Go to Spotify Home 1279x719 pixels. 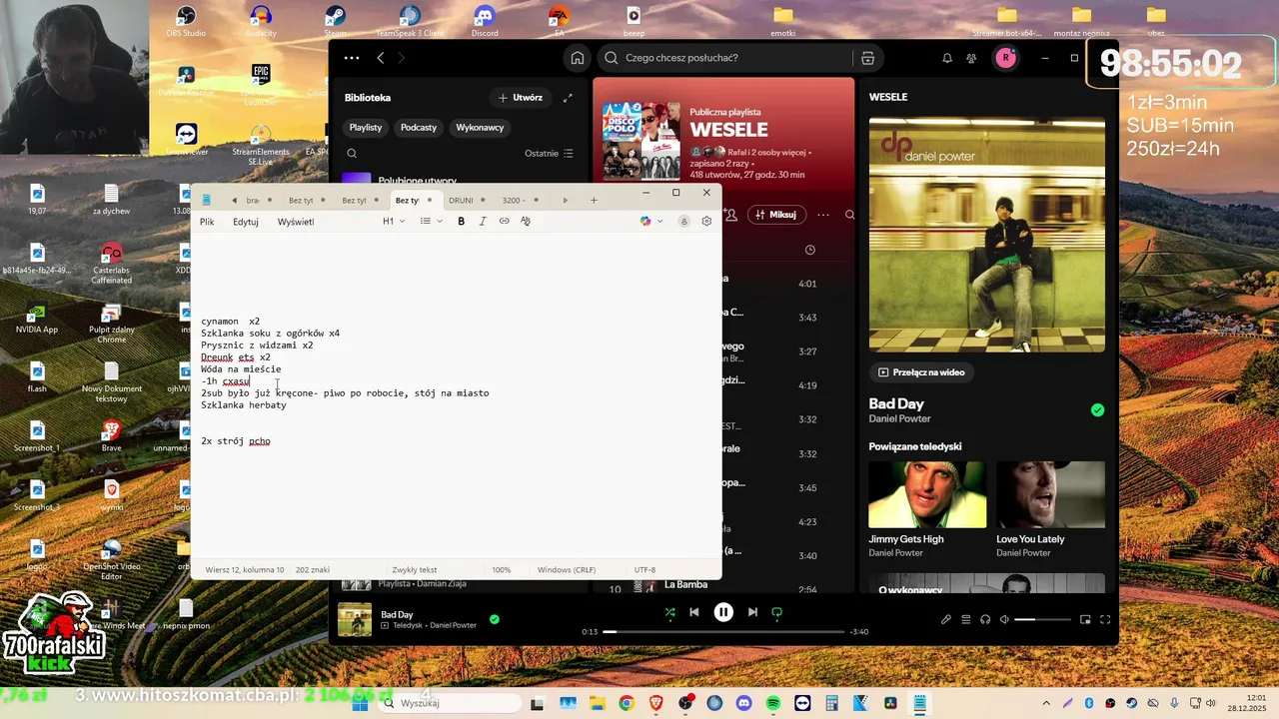coord(578,58)
